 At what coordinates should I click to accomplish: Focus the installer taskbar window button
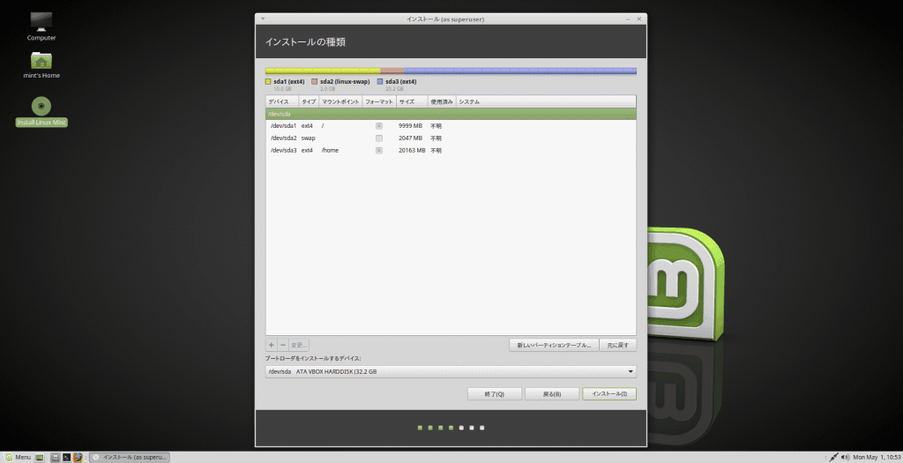coord(130,457)
